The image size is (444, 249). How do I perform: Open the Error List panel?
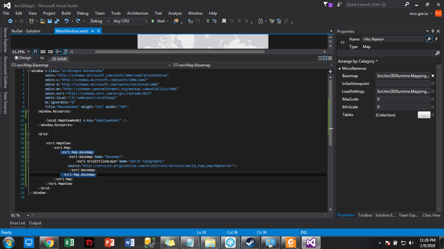pyautogui.click(x=18, y=223)
